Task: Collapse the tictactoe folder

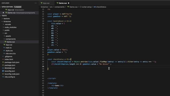Action: 7,22
